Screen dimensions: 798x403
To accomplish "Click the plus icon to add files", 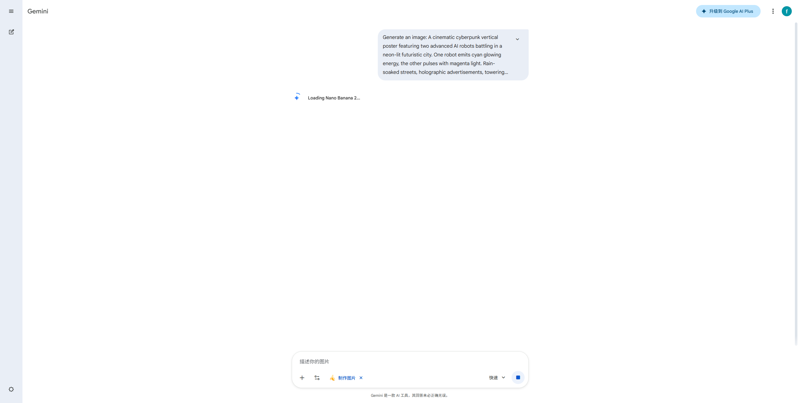I will click(x=302, y=378).
